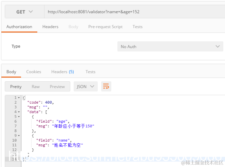The image size is (225, 167).
Task: Click line number 8 in gutter
Action: (x=15, y=131)
